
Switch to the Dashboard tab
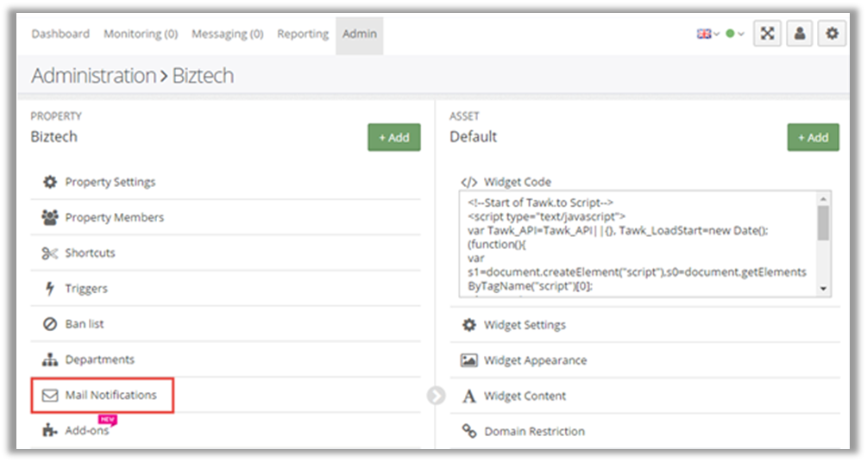60,34
